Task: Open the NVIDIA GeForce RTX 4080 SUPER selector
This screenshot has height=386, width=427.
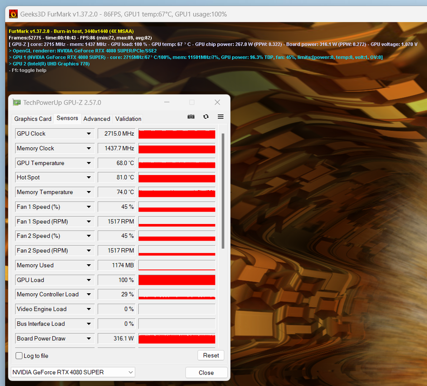Action: pos(73,372)
